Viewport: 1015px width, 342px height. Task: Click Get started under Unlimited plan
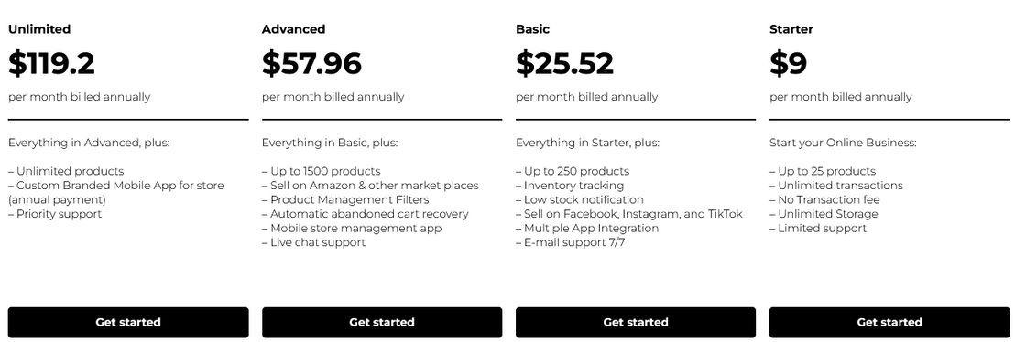tap(128, 322)
